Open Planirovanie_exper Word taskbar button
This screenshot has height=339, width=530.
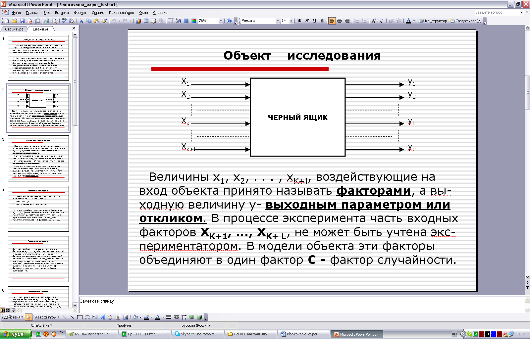(303, 334)
